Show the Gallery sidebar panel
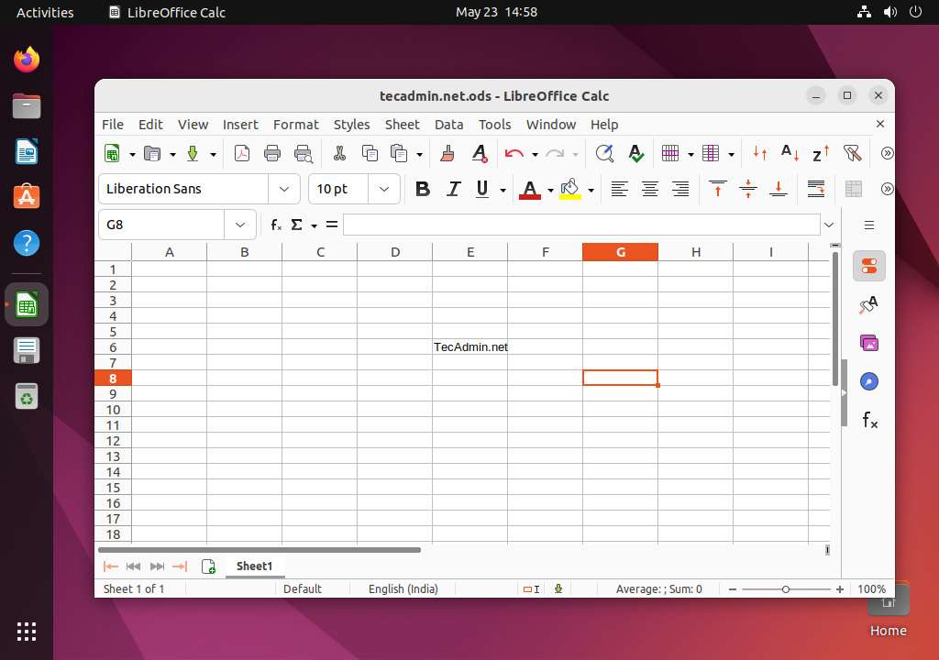Image resolution: width=939 pixels, height=660 pixels. 868,342
